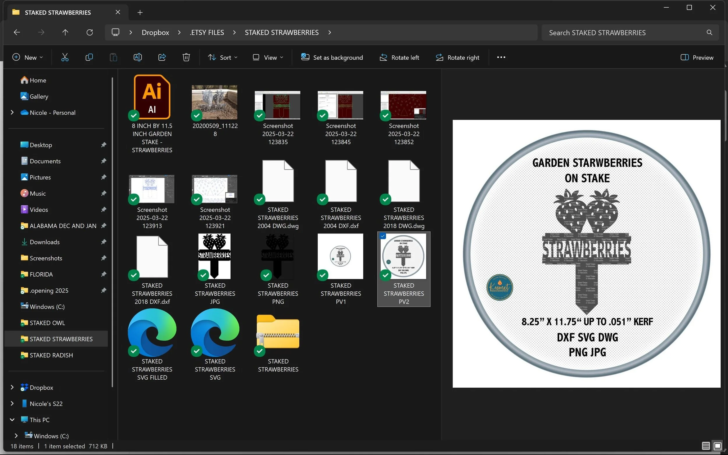
Task: Open a new tab with plus button
Action: coord(140,12)
